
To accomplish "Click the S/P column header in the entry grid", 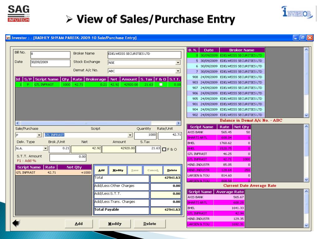I will tap(28, 79).
